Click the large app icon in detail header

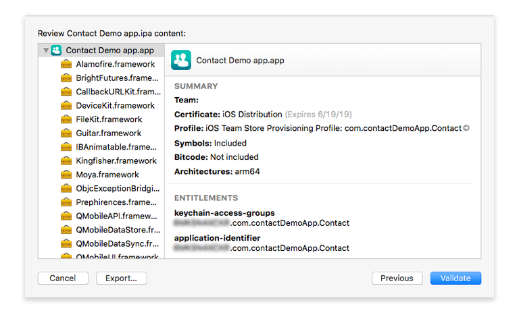181,60
